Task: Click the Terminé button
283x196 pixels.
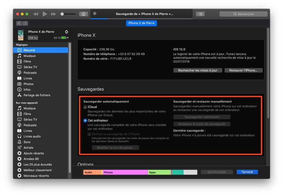Action: [x=247, y=172]
